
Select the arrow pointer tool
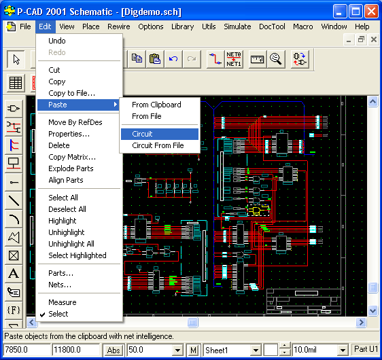coord(16,59)
